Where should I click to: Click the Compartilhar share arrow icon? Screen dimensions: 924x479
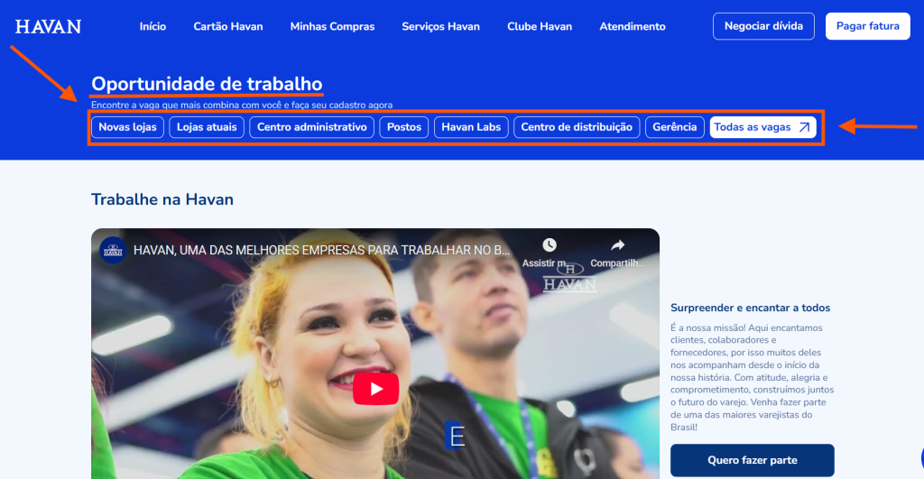point(617,245)
